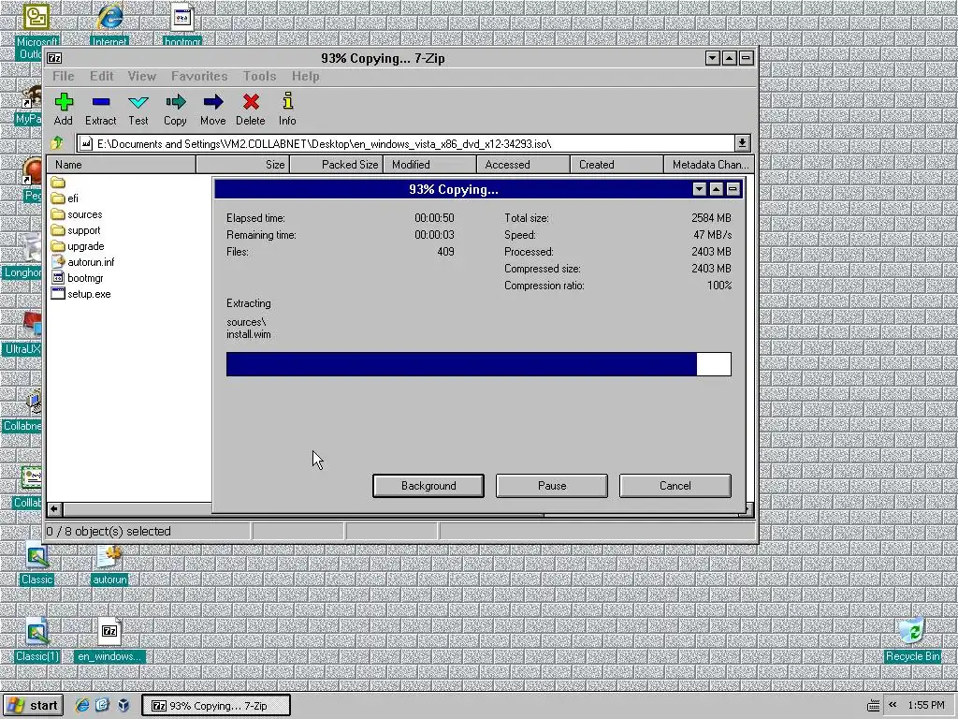Click the Info toolbar icon
The height and width of the screenshot is (719, 958).
point(288,101)
